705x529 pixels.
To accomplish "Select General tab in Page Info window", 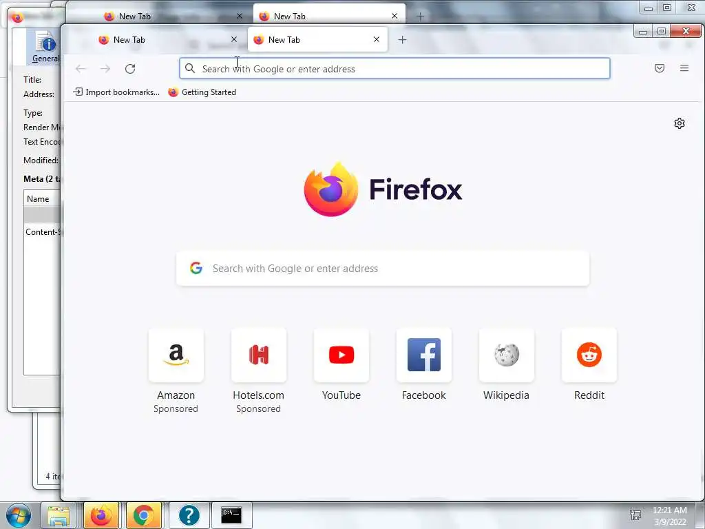I will pos(44,46).
